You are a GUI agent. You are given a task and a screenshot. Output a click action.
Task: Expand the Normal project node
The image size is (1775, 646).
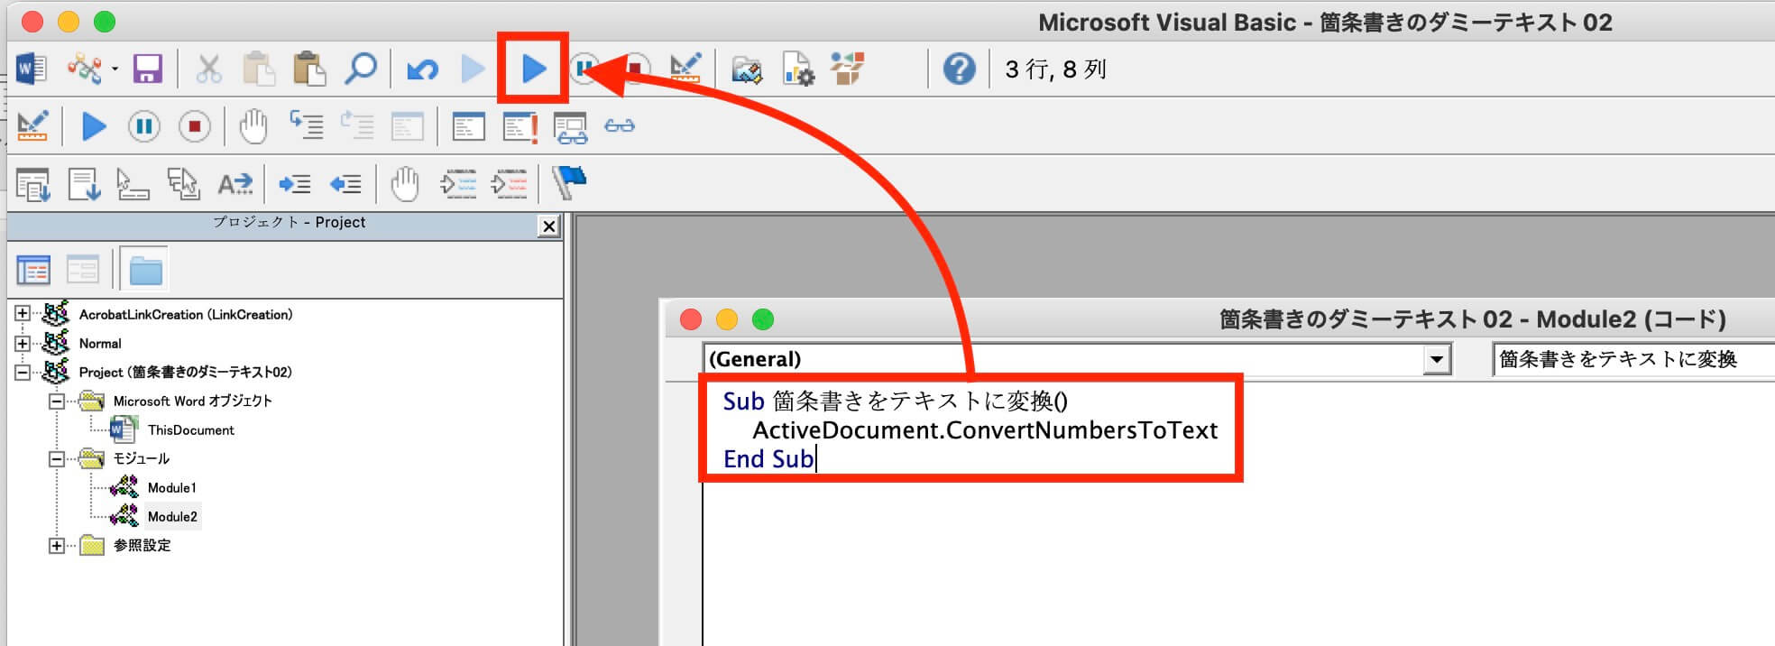pyautogui.click(x=23, y=343)
